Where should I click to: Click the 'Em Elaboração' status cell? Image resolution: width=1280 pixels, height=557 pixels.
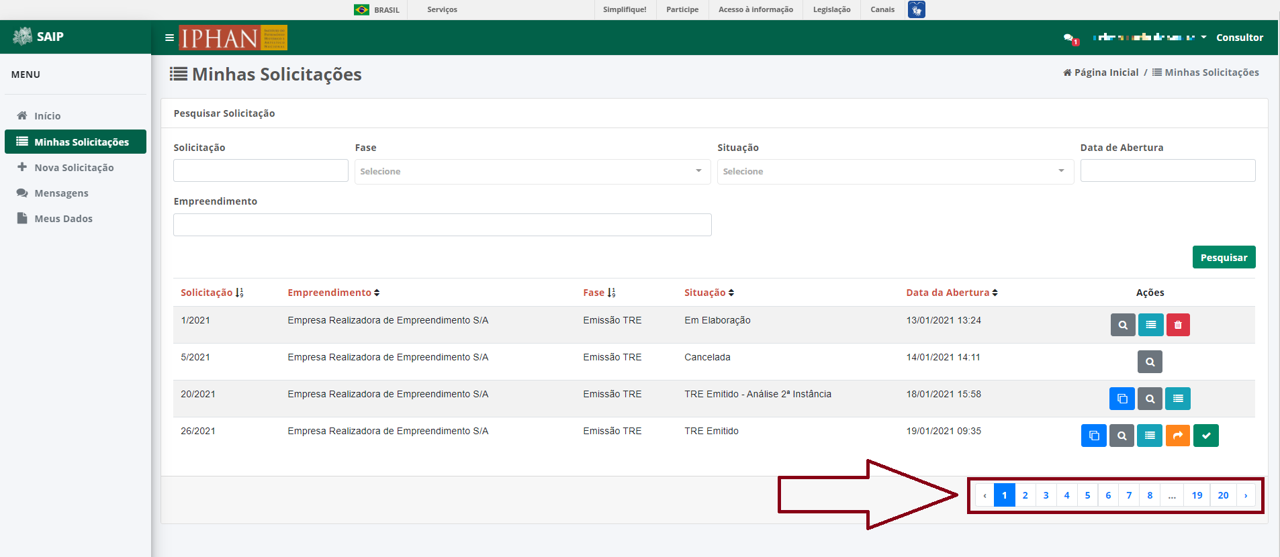point(717,320)
